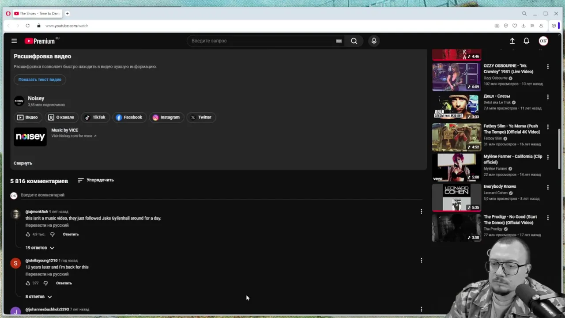Open Noisey's Видео chip

coord(27,117)
